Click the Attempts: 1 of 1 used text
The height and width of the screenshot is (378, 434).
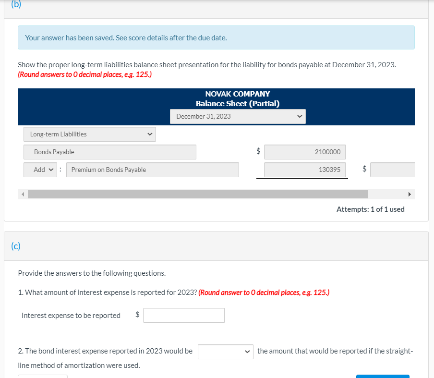370,209
